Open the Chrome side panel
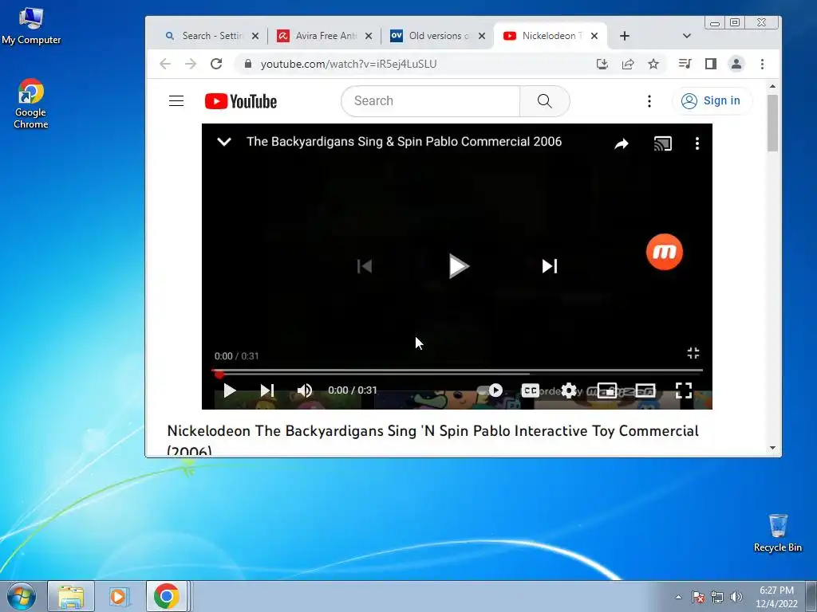817x612 pixels. pyautogui.click(x=711, y=64)
